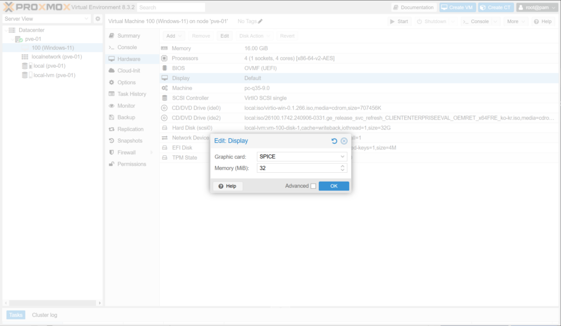Expand the Server View selector

coord(86,19)
